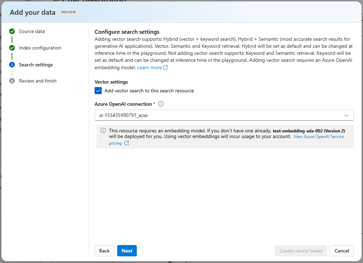The image size is (363, 263).
Task: Open the Azure OpenAI connection dropdown
Action: [x=224, y=115]
